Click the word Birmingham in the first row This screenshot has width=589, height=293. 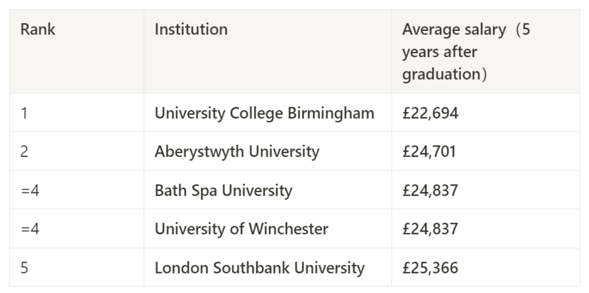[331, 113]
